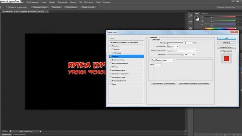Confirm the Layer Style dialog with OK

226,38
